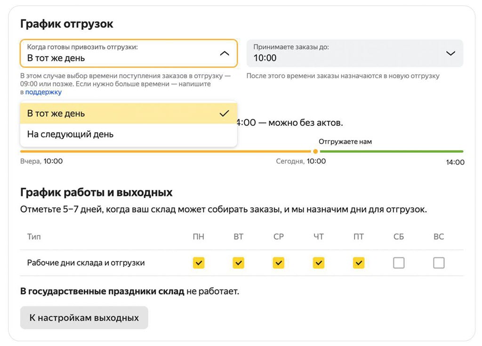The image size is (482, 346).
Task: Disable ЧТ as a working day
Action: pos(319,263)
